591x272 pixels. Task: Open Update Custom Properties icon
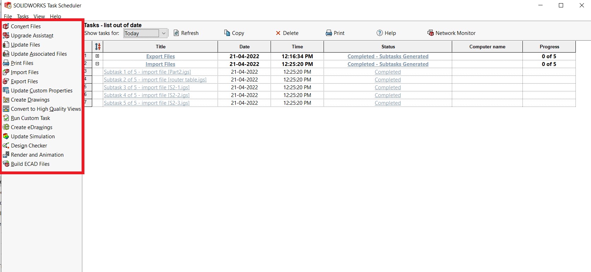click(6, 90)
